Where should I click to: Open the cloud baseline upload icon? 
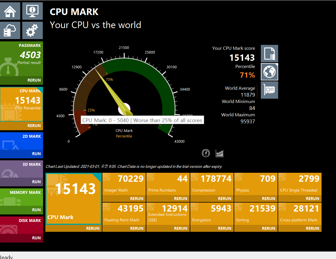10,30
